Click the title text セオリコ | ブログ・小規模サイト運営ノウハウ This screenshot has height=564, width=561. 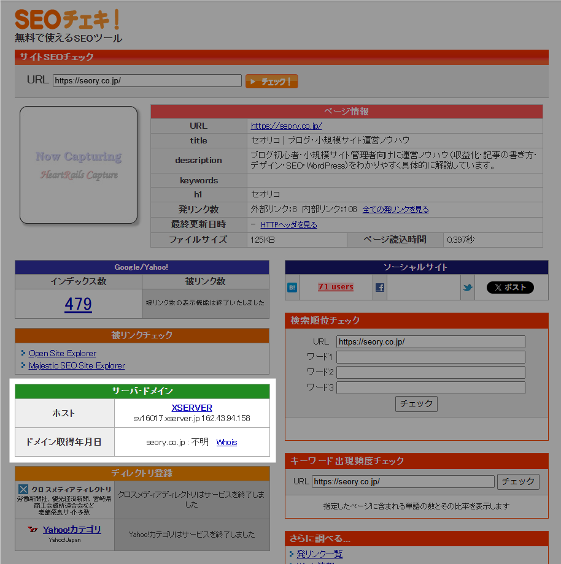(330, 140)
